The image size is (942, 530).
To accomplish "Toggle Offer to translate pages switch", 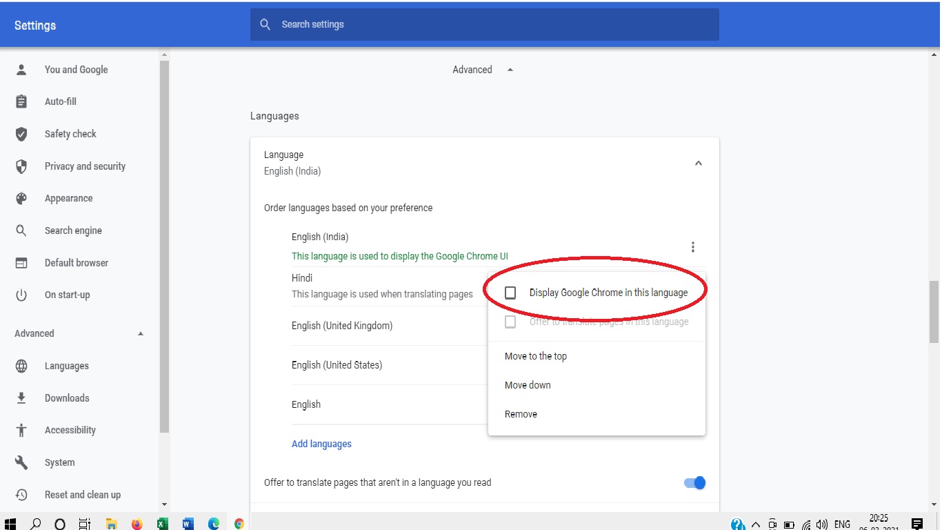I will point(694,483).
